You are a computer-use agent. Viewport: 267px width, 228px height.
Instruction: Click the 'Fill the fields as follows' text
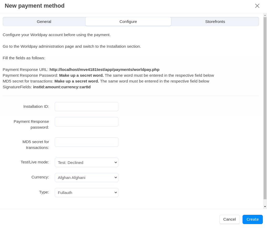24,58
